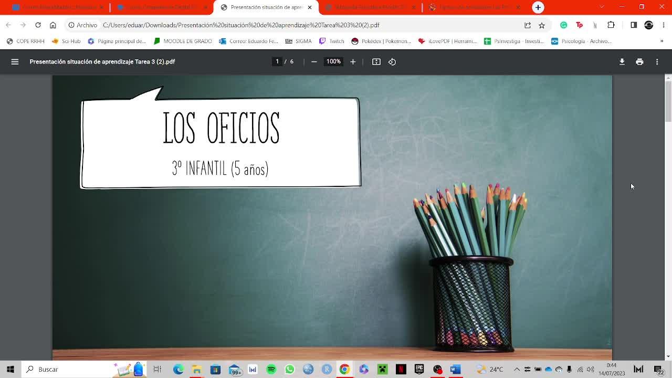Viewport: 672px width, 378px height.
Task: Click the 100% zoom level field
Action: (333, 61)
